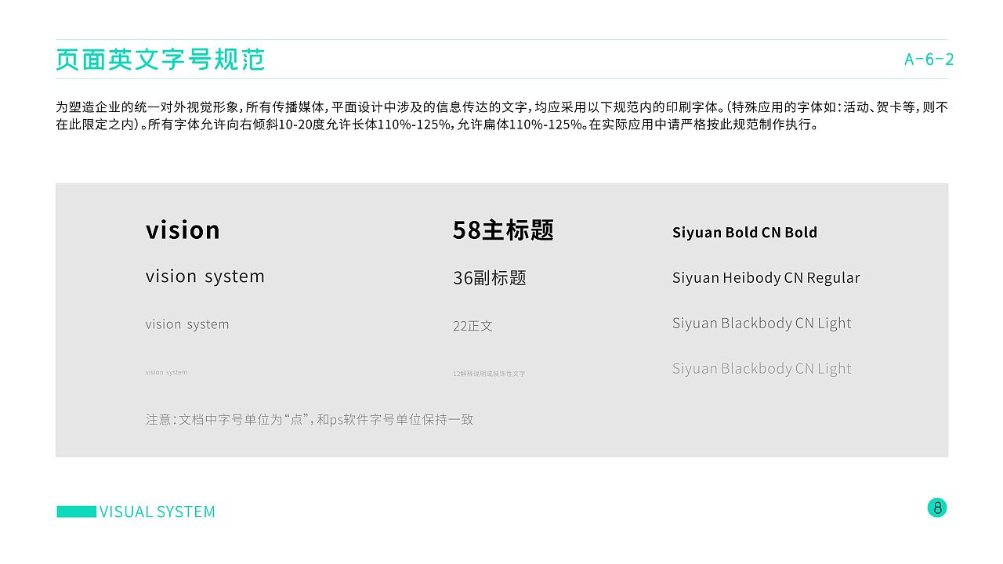This screenshot has height=564, width=1003.
Task: Click the Siyuan Bold CN Bold font name
Action: (744, 233)
